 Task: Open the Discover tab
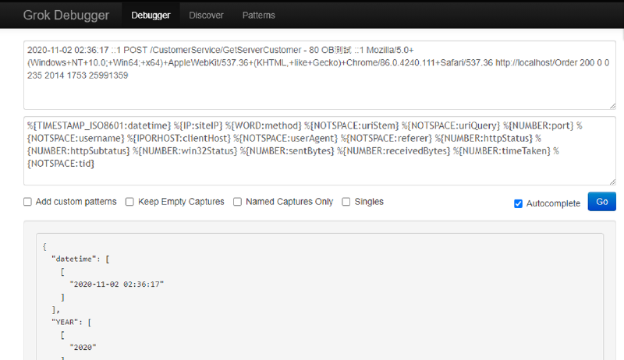pos(206,15)
